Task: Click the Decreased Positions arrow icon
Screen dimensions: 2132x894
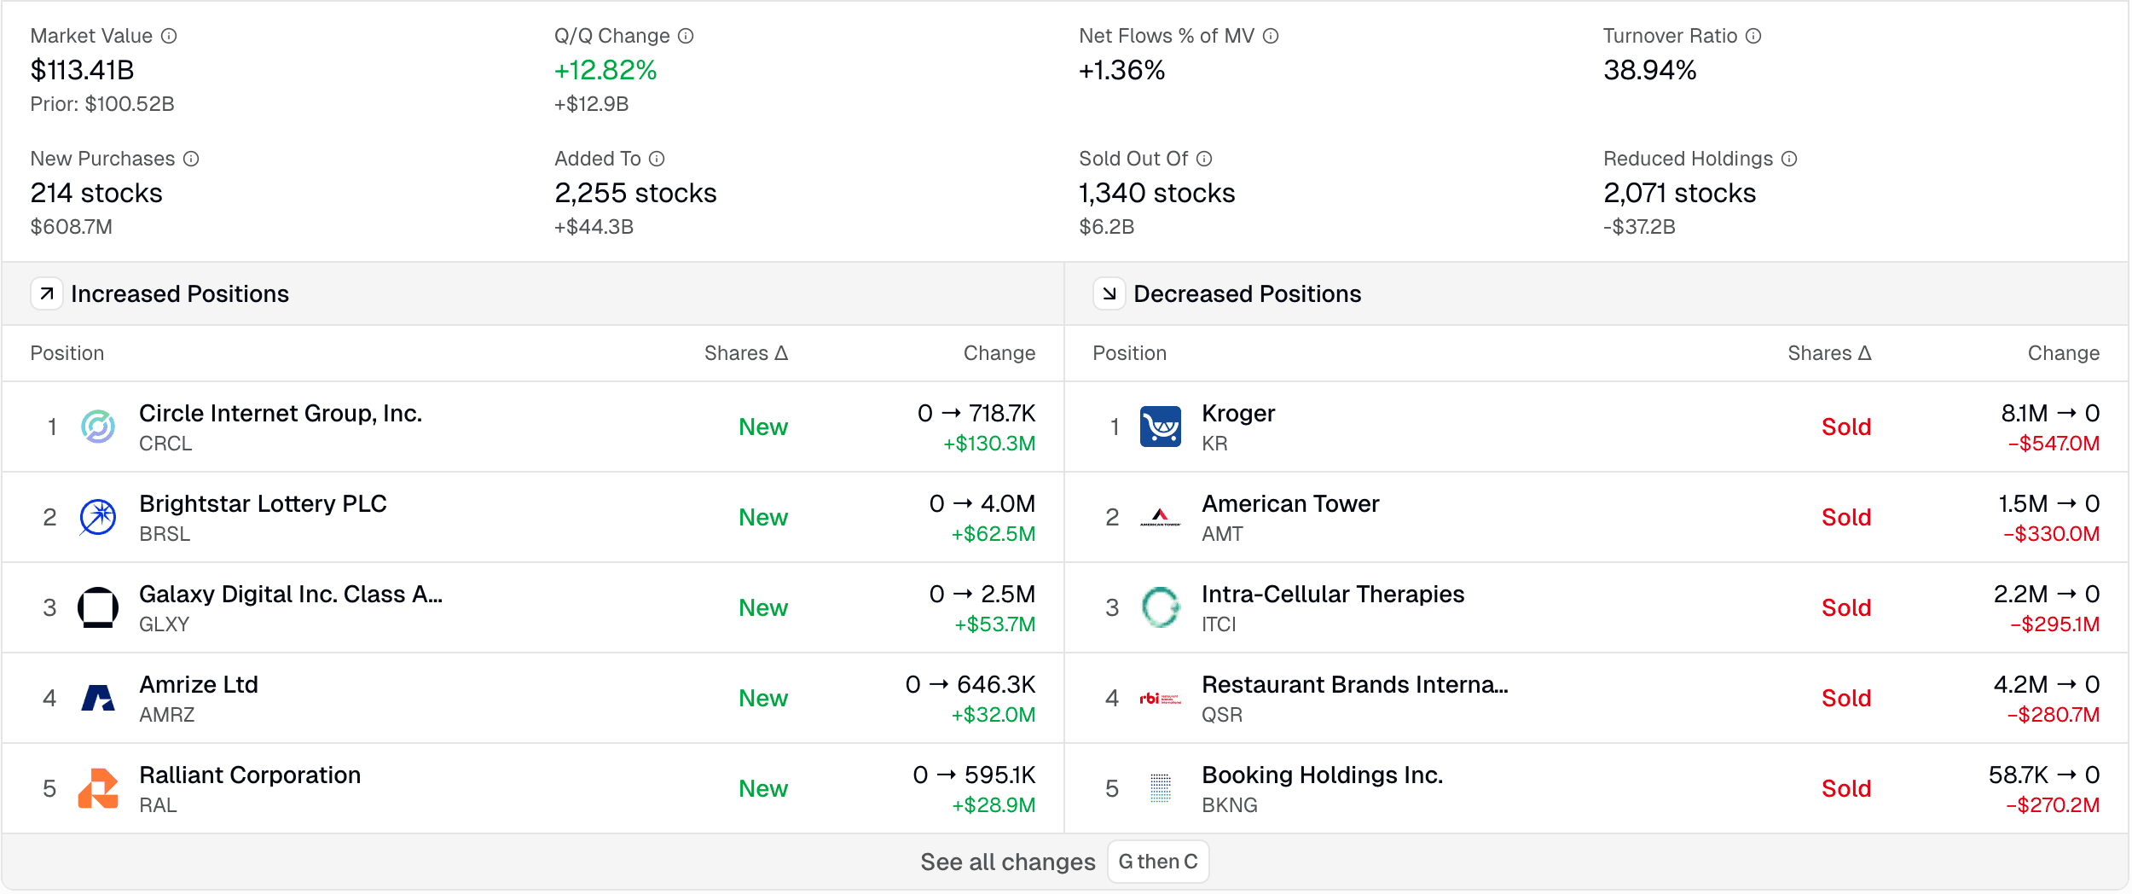Action: tap(1109, 293)
